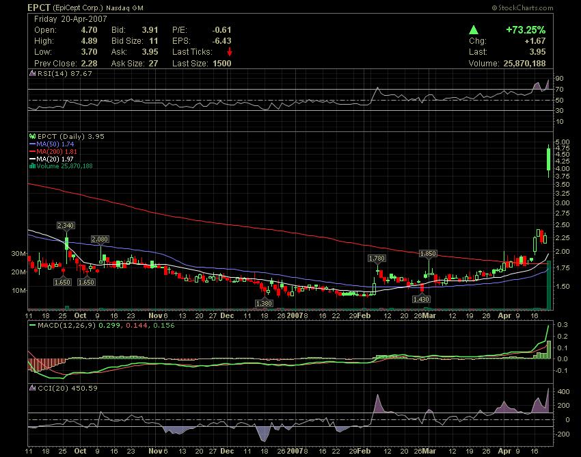The image size is (581, 457).
Task: Click the date Friday 20-Apr-2007
Action: tap(70, 19)
